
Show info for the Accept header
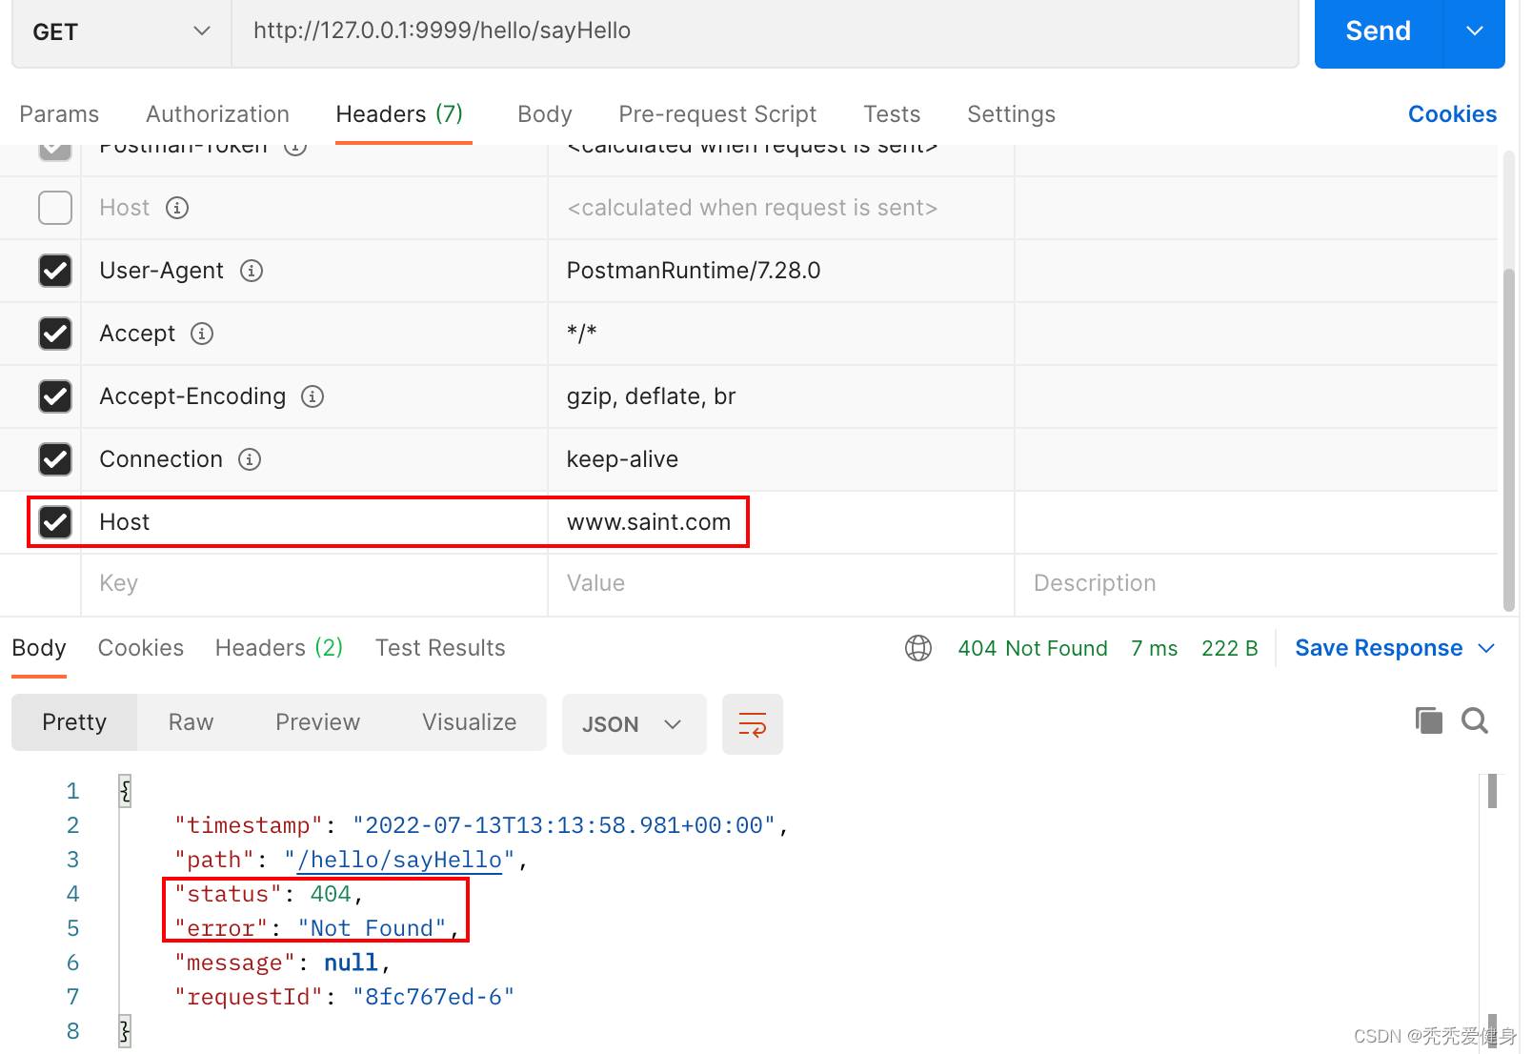click(202, 334)
